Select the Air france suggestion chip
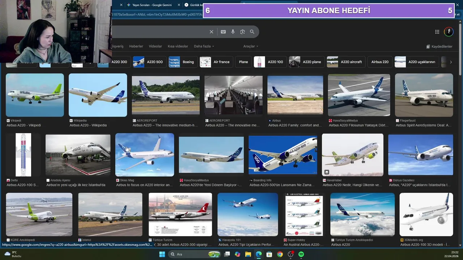Screen dimensions: 463x260 (216, 62)
